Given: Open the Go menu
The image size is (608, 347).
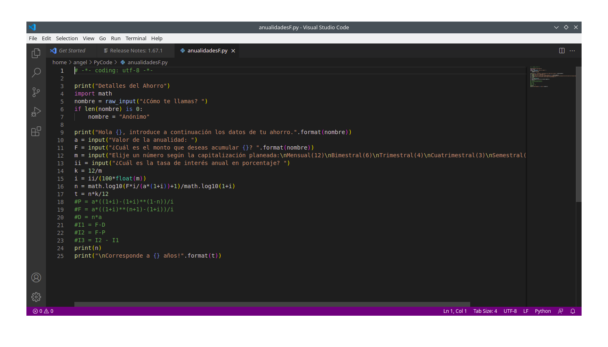Looking at the screenshot, I should (x=102, y=39).
